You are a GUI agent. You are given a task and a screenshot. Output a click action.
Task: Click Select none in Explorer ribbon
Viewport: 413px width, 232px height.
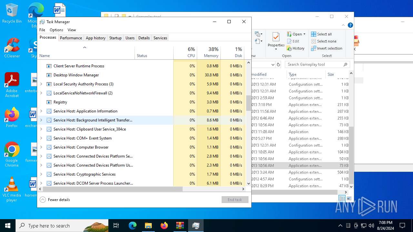click(x=324, y=41)
